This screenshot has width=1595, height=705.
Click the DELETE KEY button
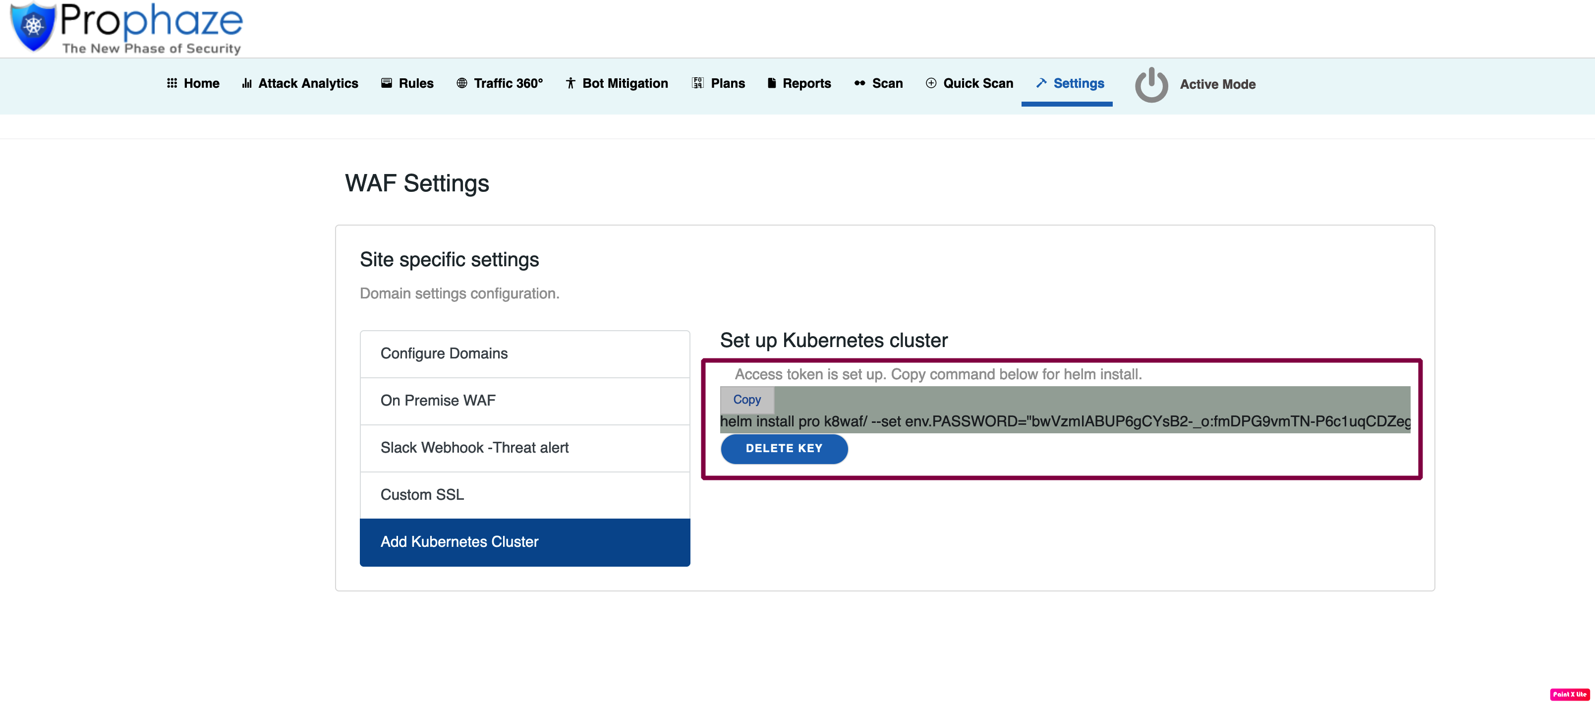coord(784,448)
